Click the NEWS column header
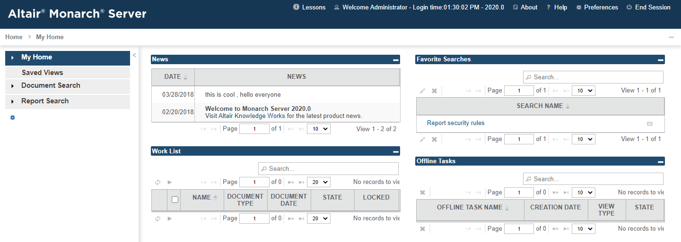 tap(297, 77)
